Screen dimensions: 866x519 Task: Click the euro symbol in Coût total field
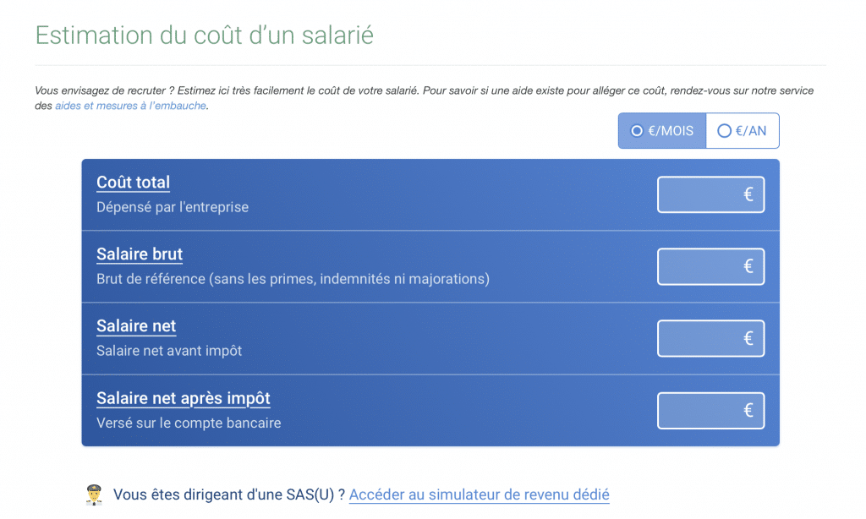point(748,194)
